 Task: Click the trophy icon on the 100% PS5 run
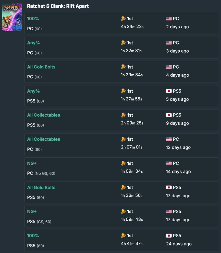tap(123, 236)
